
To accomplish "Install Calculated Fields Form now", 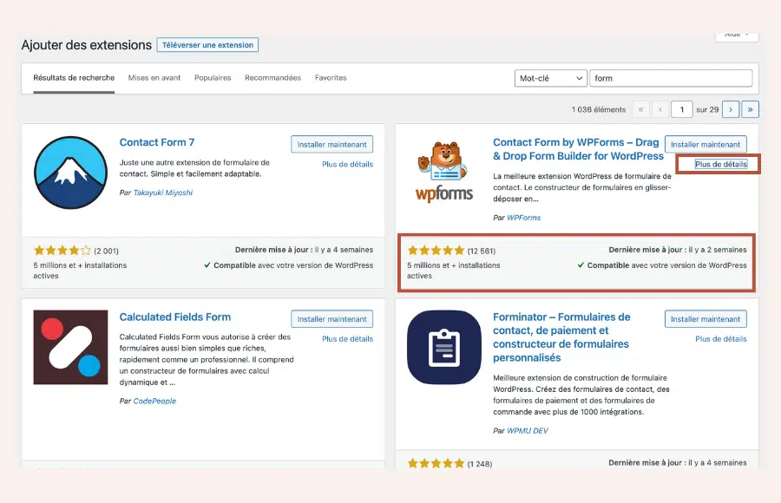I will (332, 319).
